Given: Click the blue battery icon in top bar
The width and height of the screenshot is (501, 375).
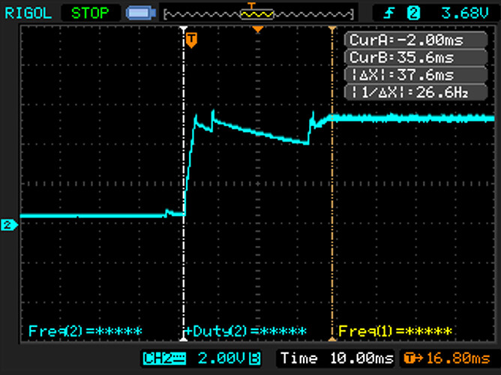Looking at the screenshot, I should (139, 13).
